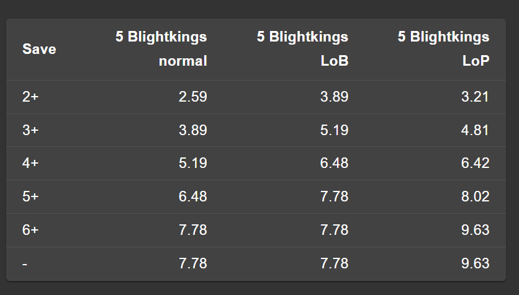
Task: Click the 6.48 value in the 5+ row
Action: [192, 196]
